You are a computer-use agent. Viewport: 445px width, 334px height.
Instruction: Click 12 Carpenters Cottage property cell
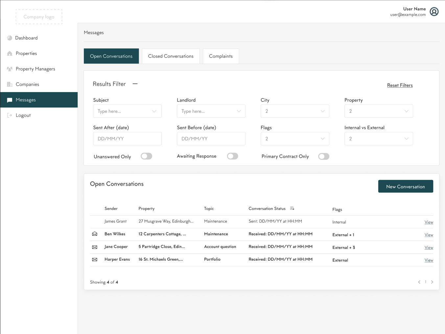pos(162,234)
